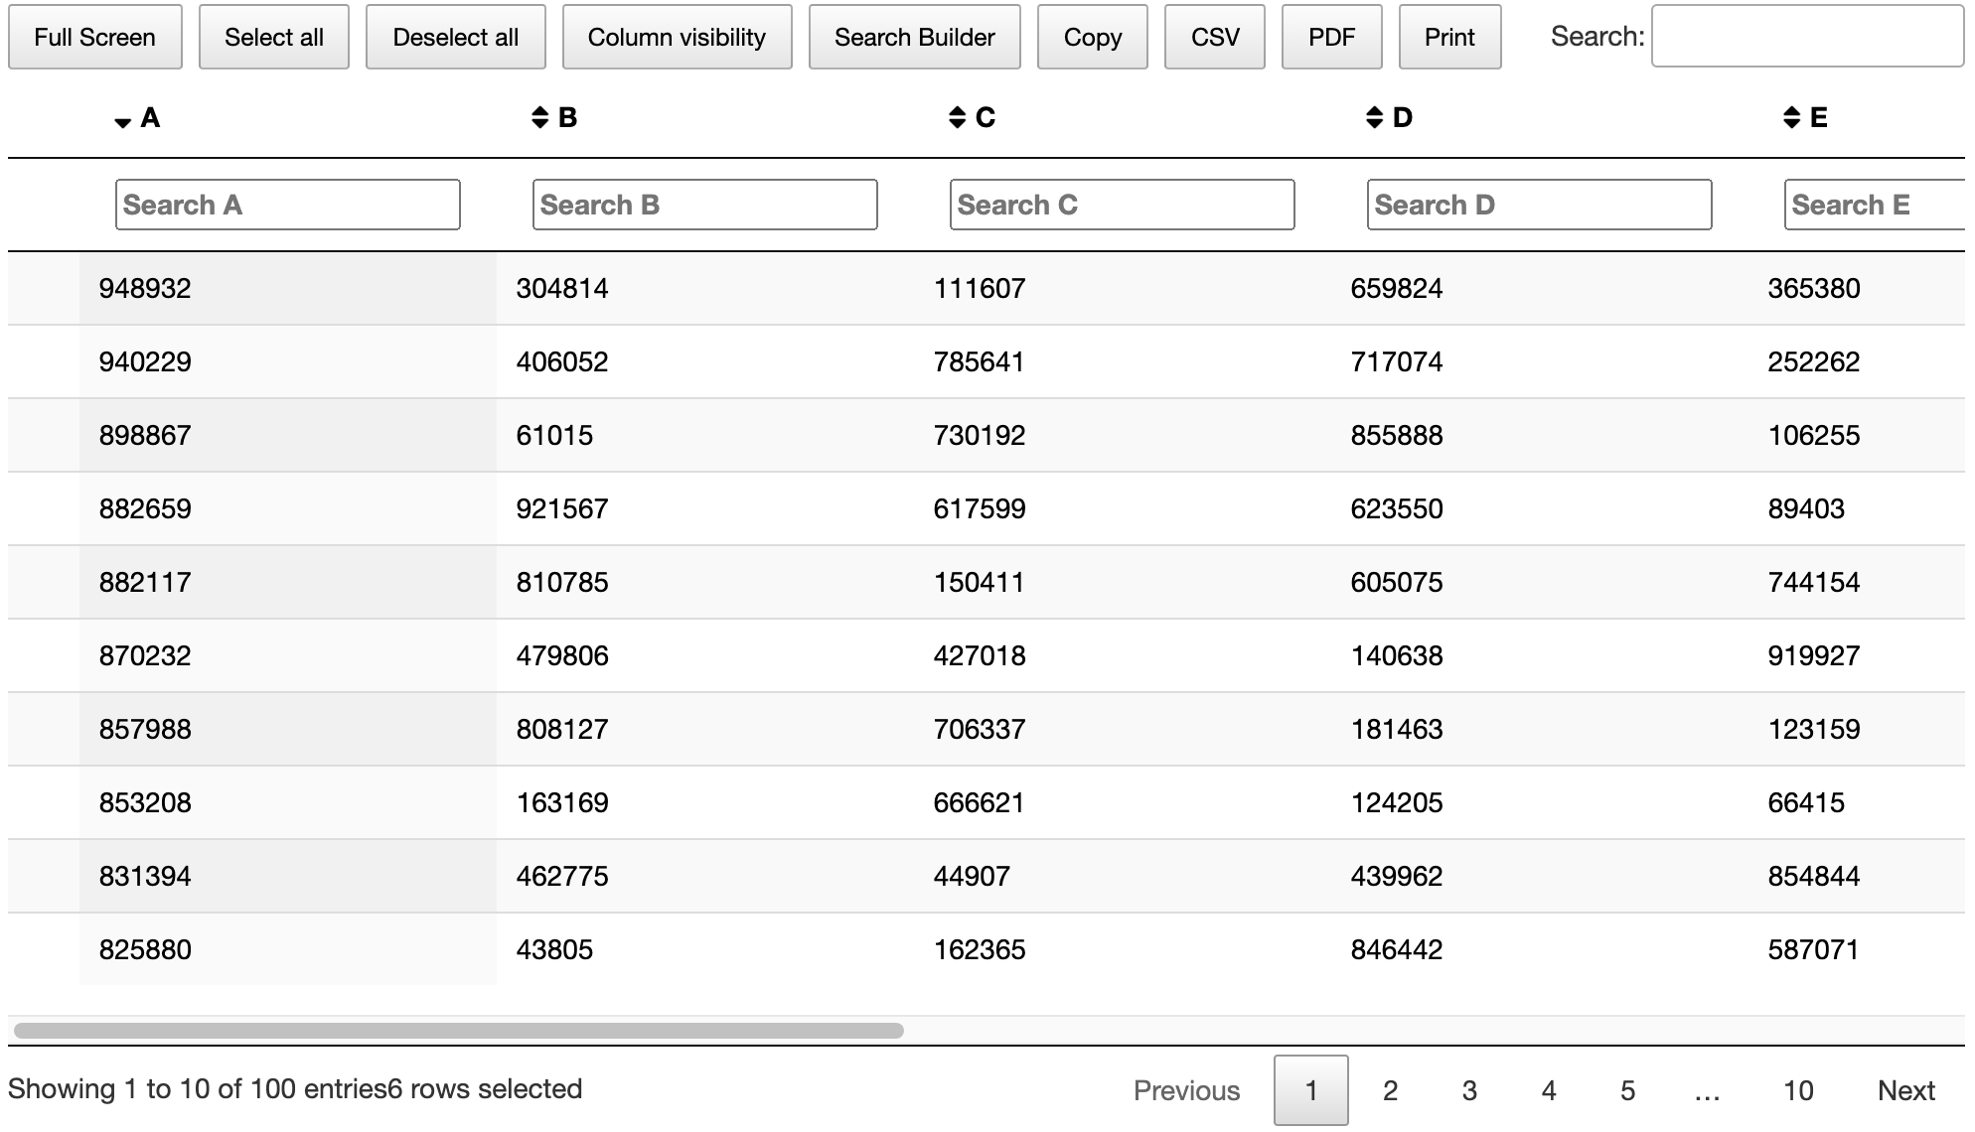Click sort arrows icon beside column E
Image resolution: width=1975 pixels, height=1132 pixels.
click(1791, 118)
